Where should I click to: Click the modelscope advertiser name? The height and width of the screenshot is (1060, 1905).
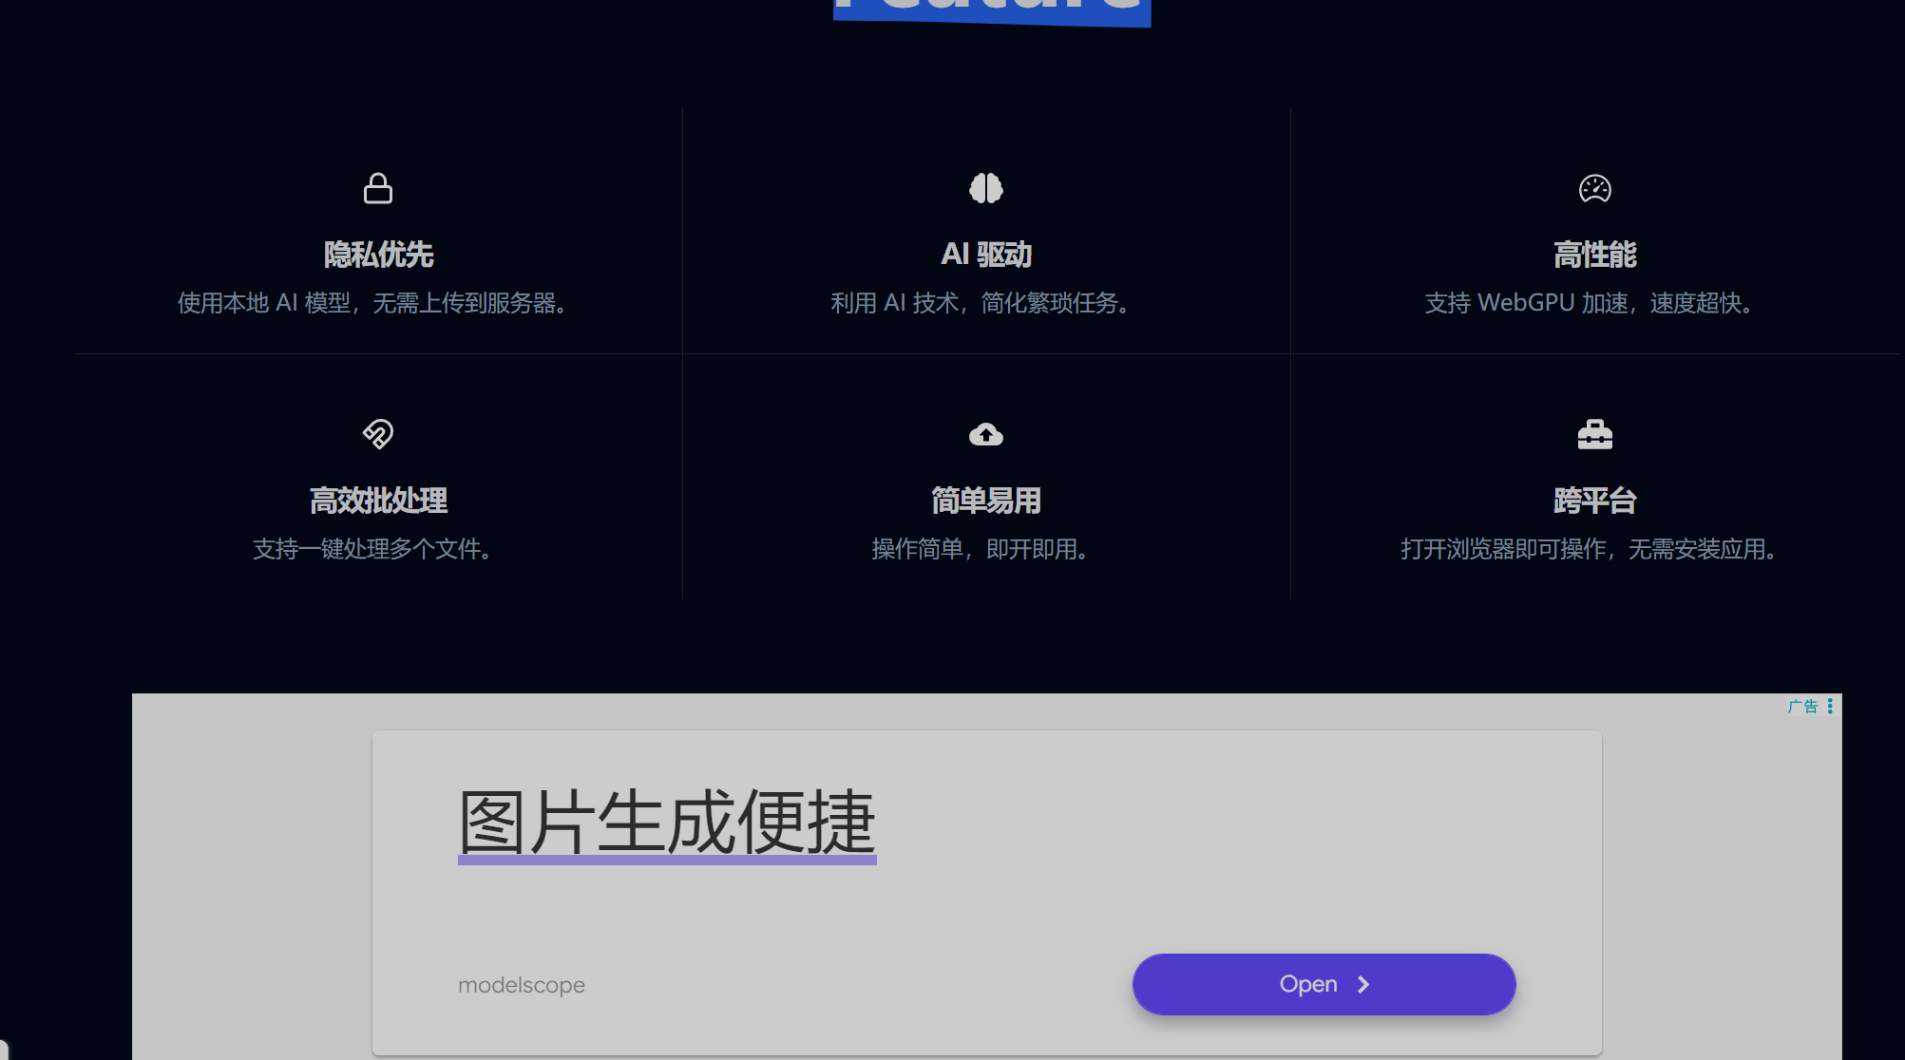(x=521, y=984)
